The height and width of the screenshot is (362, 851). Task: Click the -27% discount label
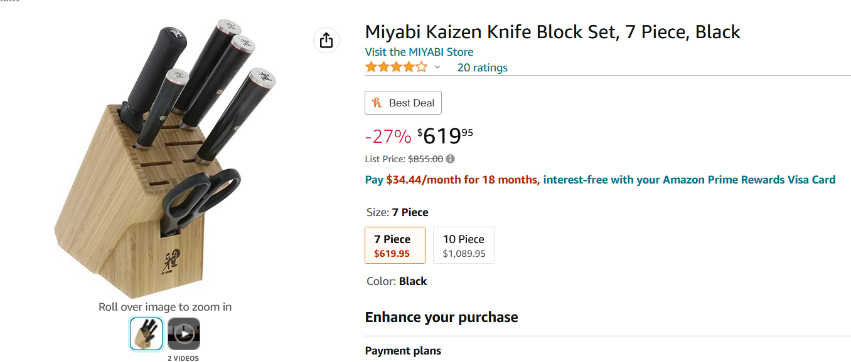pyautogui.click(x=388, y=136)
